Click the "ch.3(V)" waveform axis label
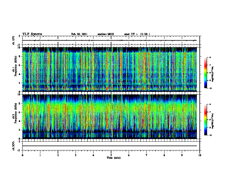This screenshot has width=225, height=174. [x=14, y=146]
